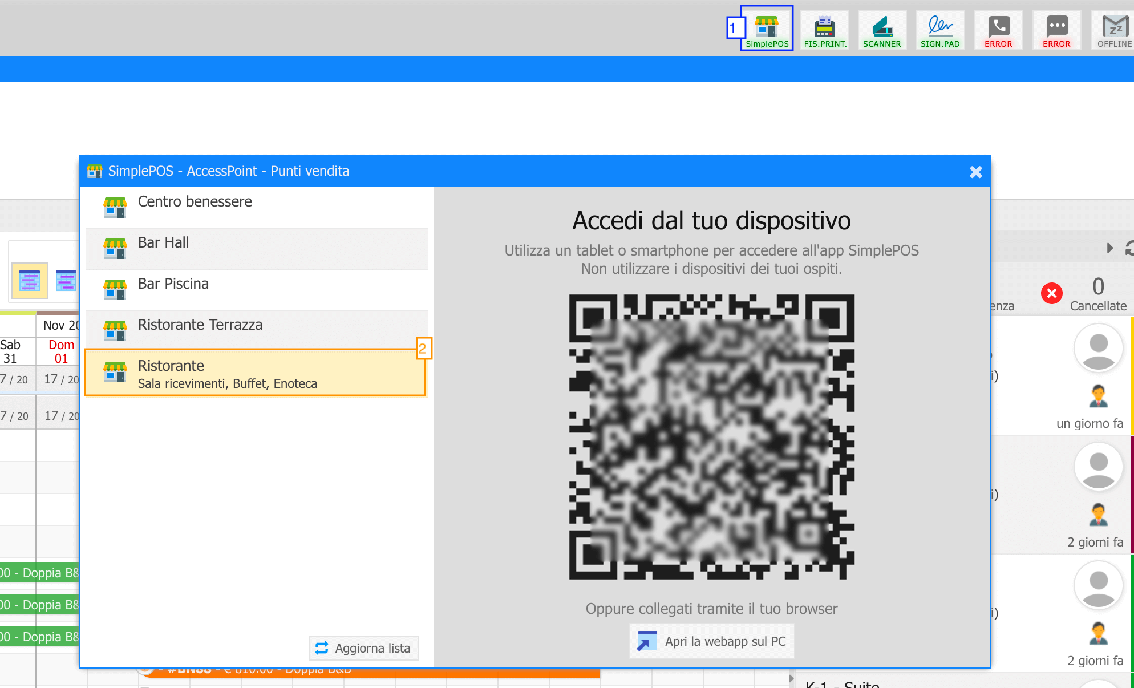The image size is (1134, 688).
Task: Select the highlighted planner view icon
Action: (30, 281)
